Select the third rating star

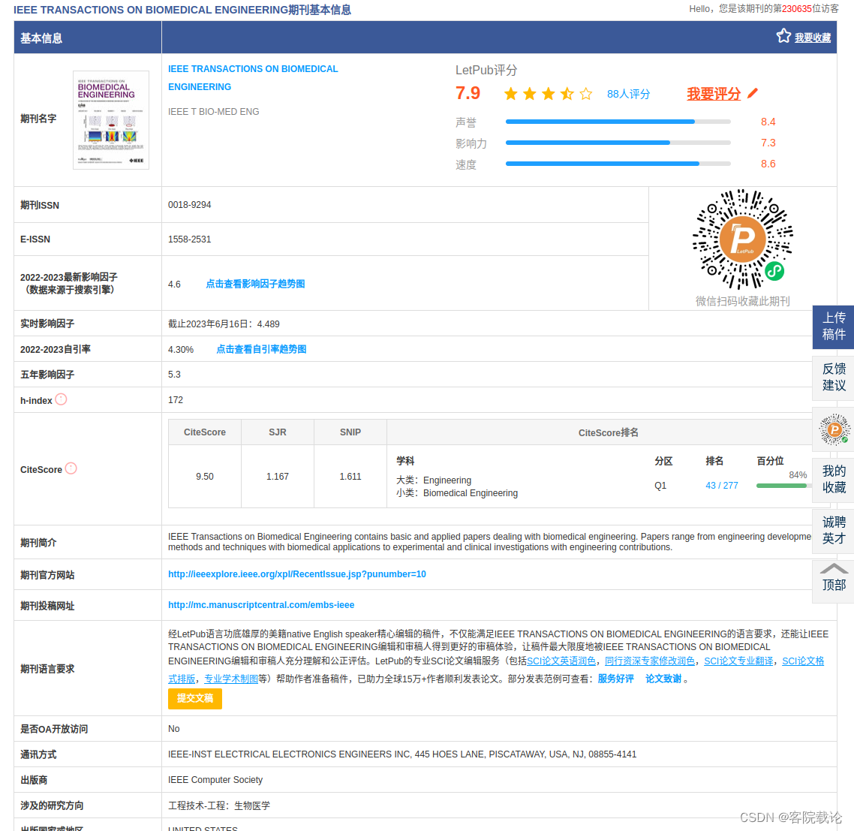(549, 94)
